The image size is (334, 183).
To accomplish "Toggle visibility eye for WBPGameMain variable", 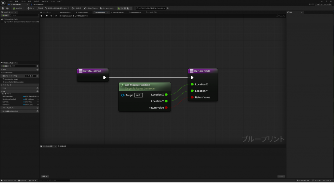I will click(x=38, y=96).
